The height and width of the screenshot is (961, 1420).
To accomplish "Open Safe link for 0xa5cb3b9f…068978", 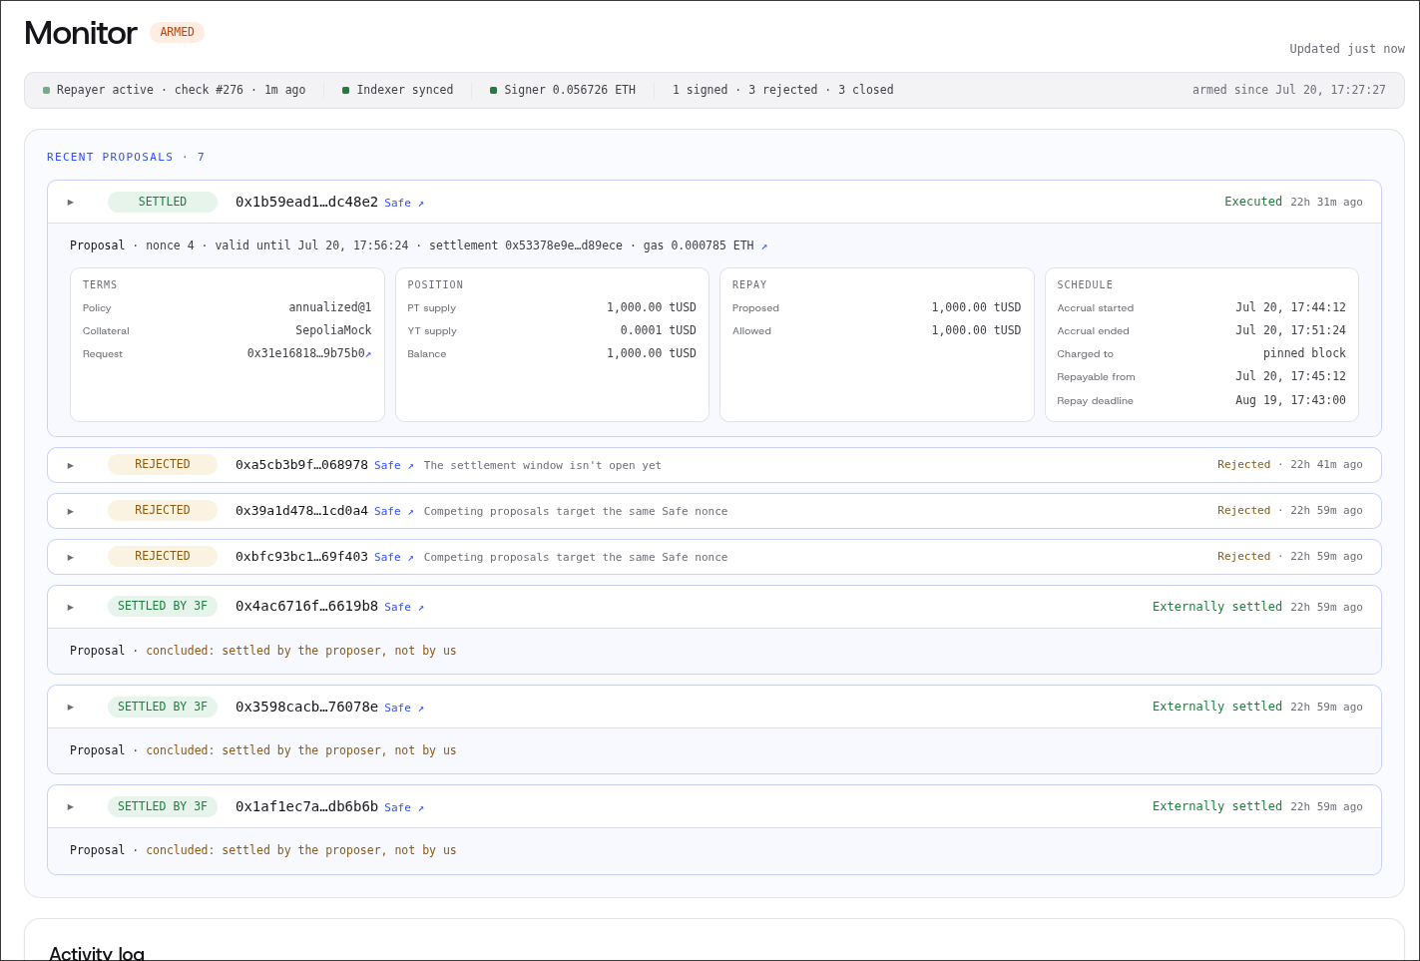I will pos(394,465).
